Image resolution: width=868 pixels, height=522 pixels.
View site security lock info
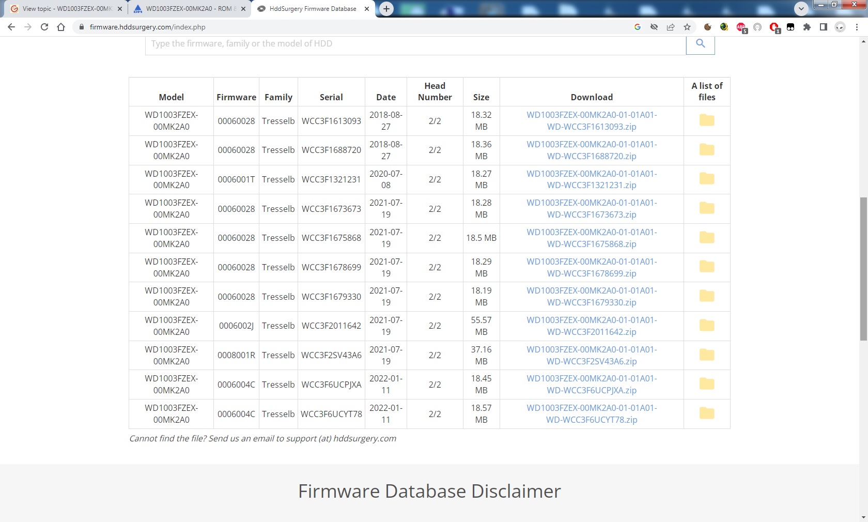[x=81, y=27]
